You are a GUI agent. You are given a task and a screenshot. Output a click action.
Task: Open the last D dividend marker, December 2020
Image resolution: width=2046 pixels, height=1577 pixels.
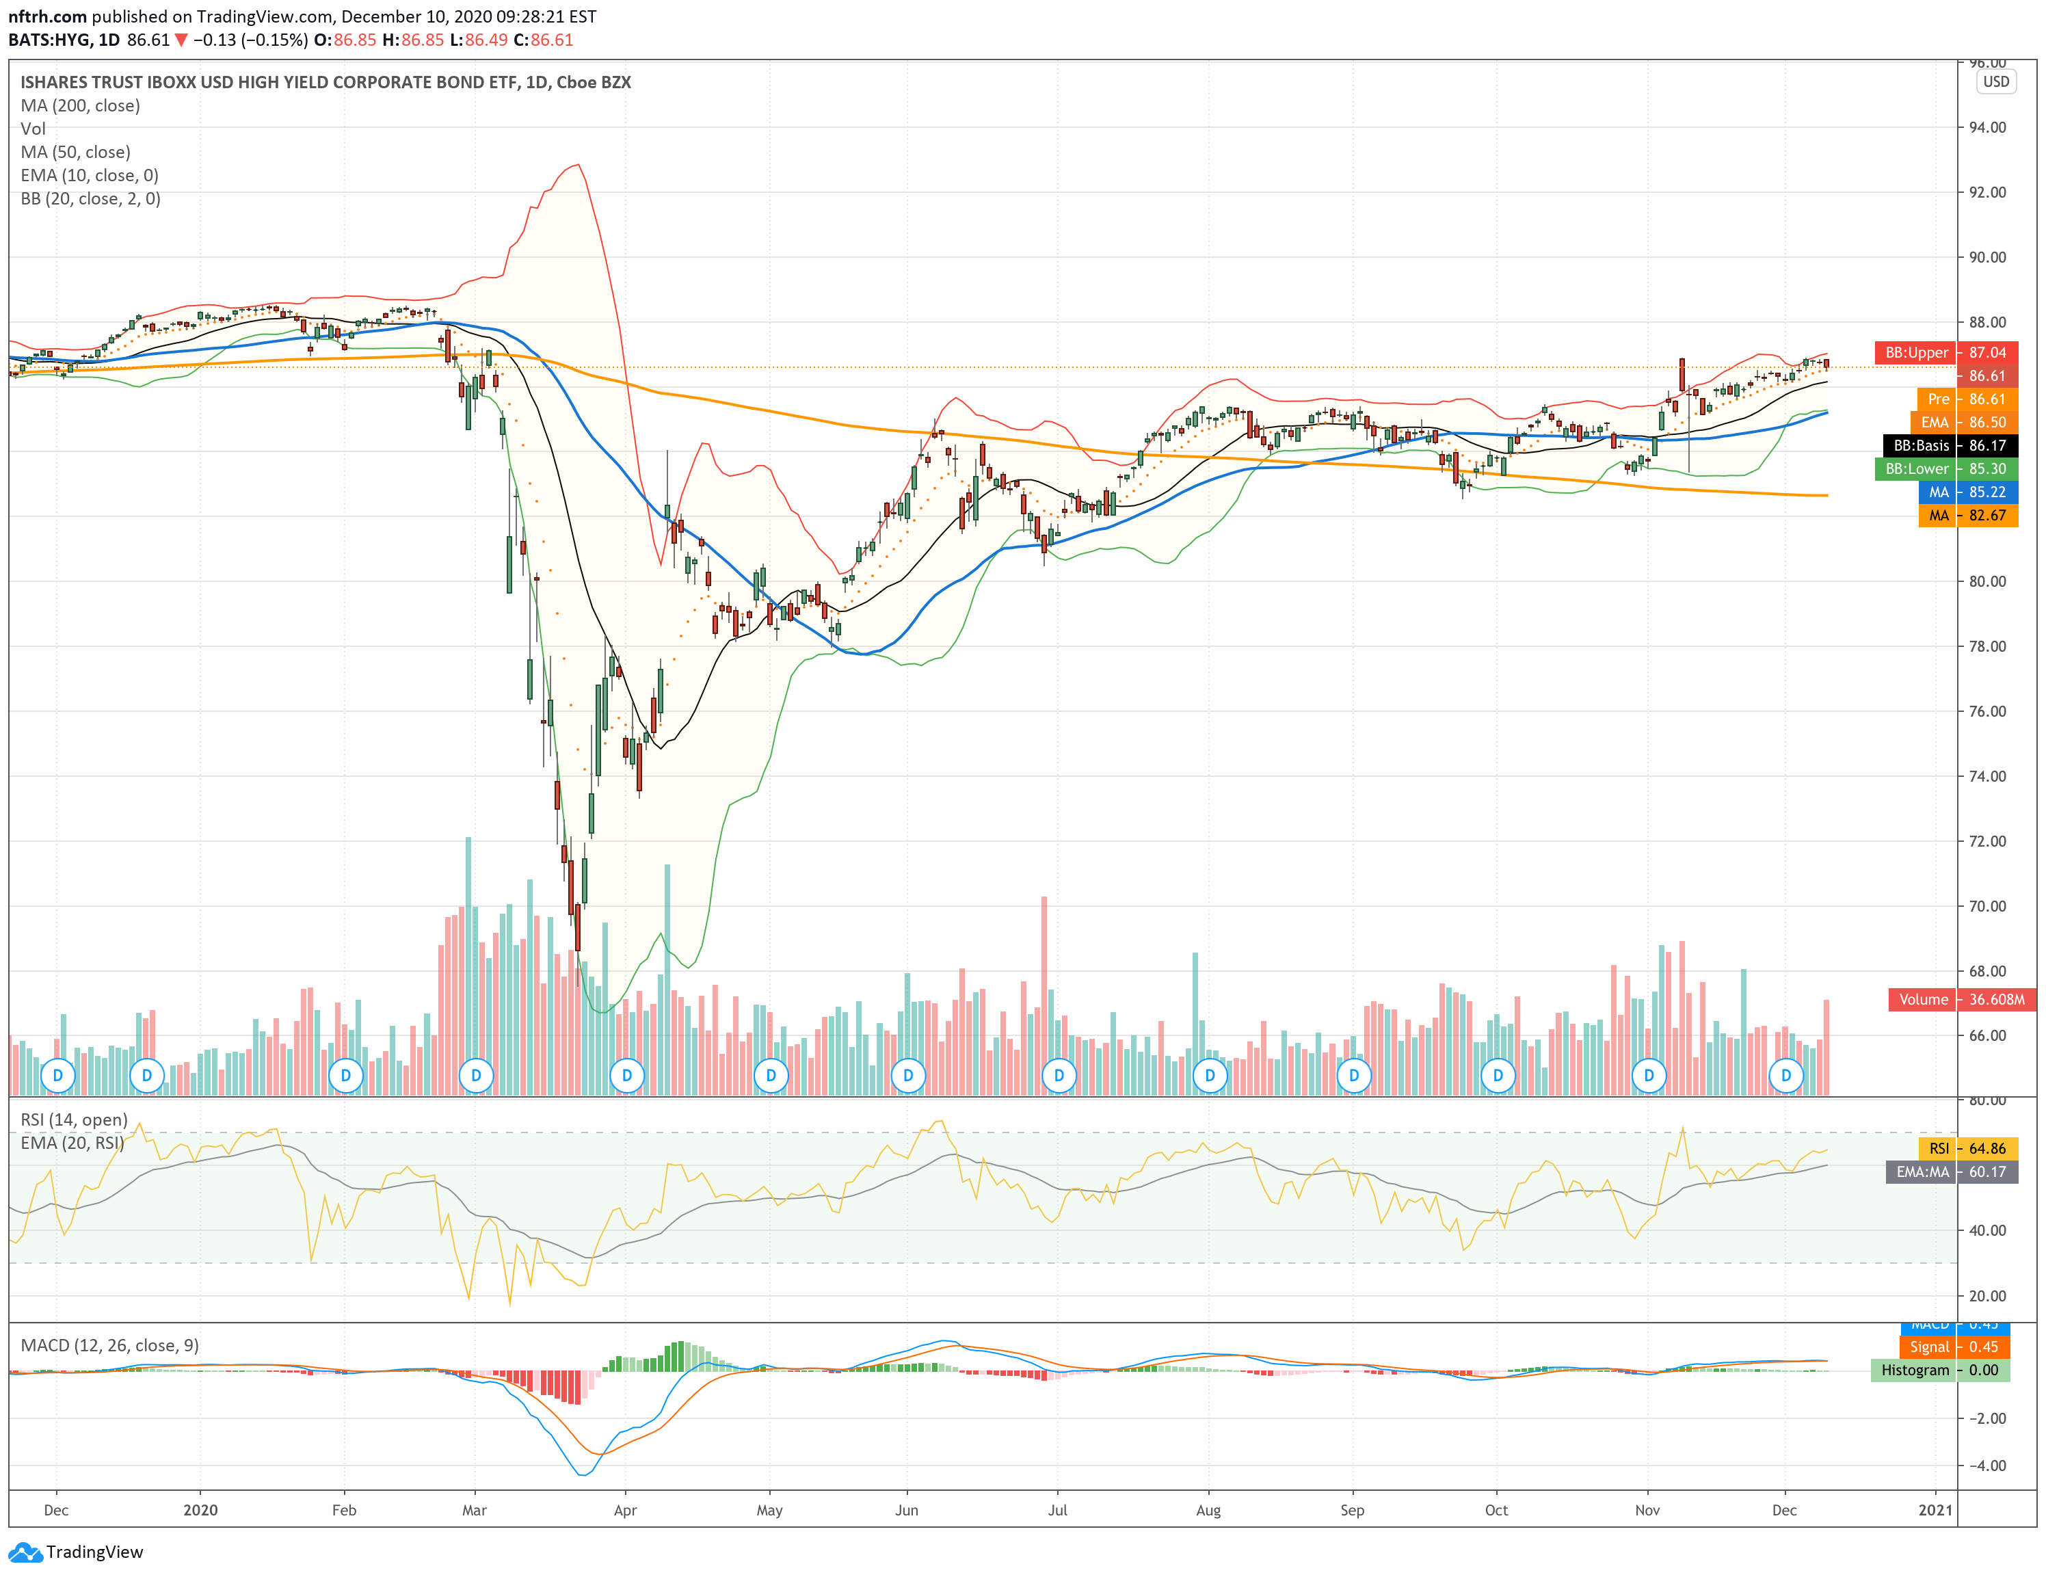click(x=1787, y=1076)
